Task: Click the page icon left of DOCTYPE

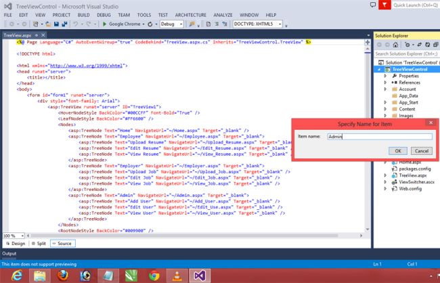Action: click(x=208, y=24)
